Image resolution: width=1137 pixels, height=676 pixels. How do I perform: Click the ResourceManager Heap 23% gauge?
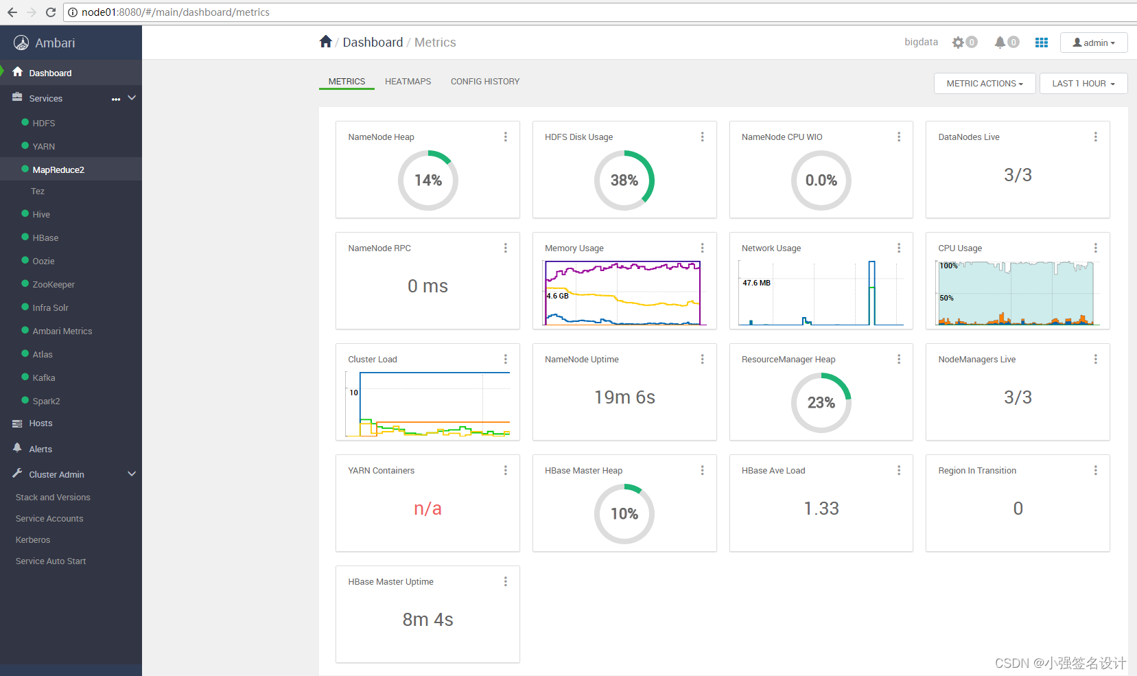coord(821,403)
